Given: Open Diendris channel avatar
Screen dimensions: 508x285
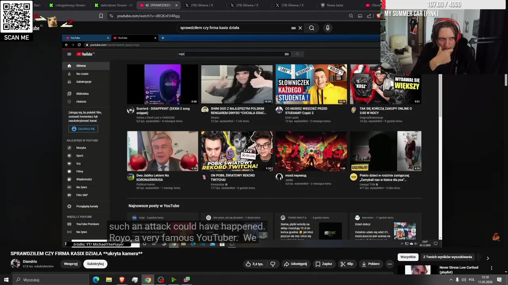Looking at the screenshot, I should (x=15, y=264).
